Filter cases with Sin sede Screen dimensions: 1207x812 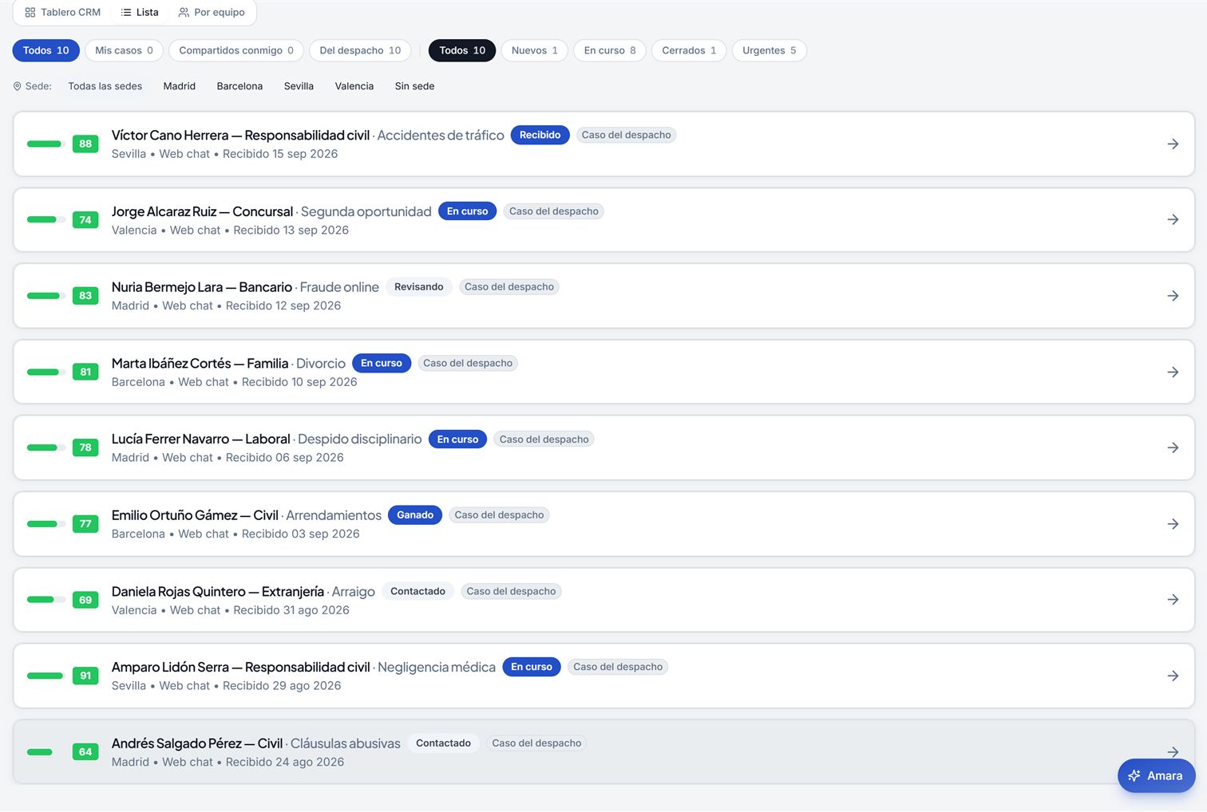pos(414,86)
